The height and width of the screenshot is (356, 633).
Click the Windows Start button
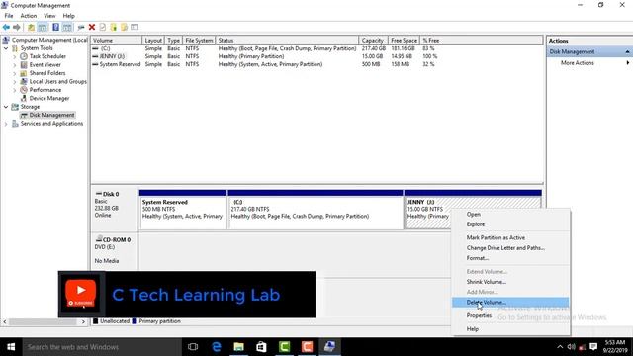(11, 347)
